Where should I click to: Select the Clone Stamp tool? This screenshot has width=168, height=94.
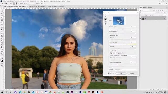tap(2, 29)
